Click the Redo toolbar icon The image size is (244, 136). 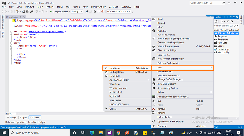43,12
